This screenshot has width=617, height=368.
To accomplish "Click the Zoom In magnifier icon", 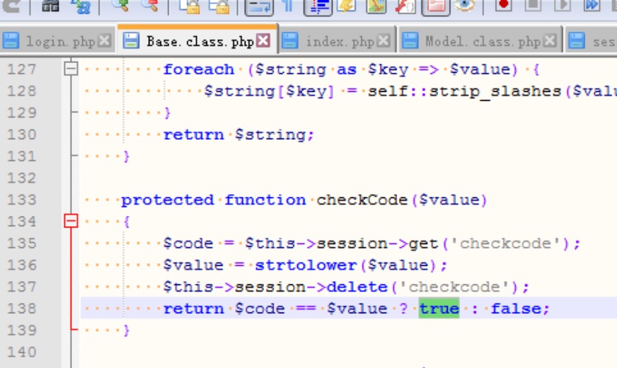I will 120,5.
